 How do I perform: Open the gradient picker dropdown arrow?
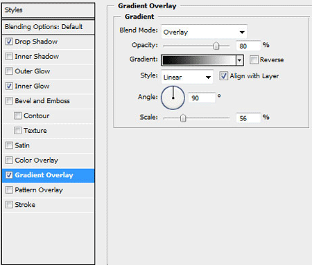[x=240, y=60]
